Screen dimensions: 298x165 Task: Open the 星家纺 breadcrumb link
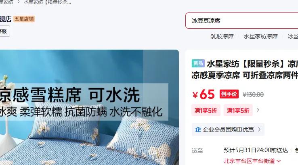[6, 2]
